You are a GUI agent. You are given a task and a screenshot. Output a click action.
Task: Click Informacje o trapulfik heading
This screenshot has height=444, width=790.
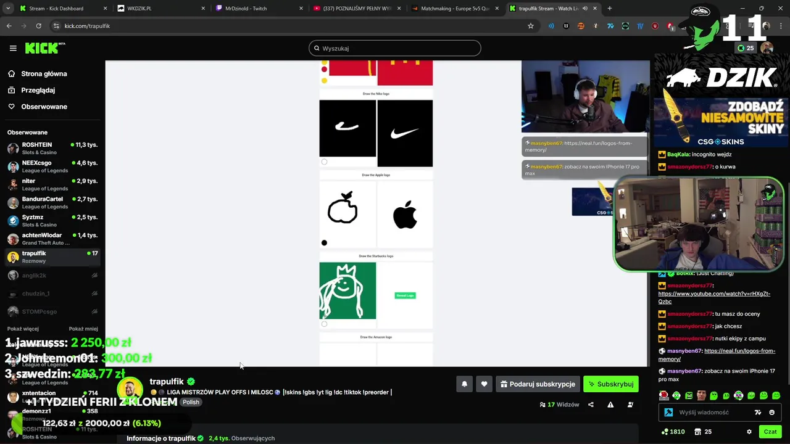coord(165,438)
